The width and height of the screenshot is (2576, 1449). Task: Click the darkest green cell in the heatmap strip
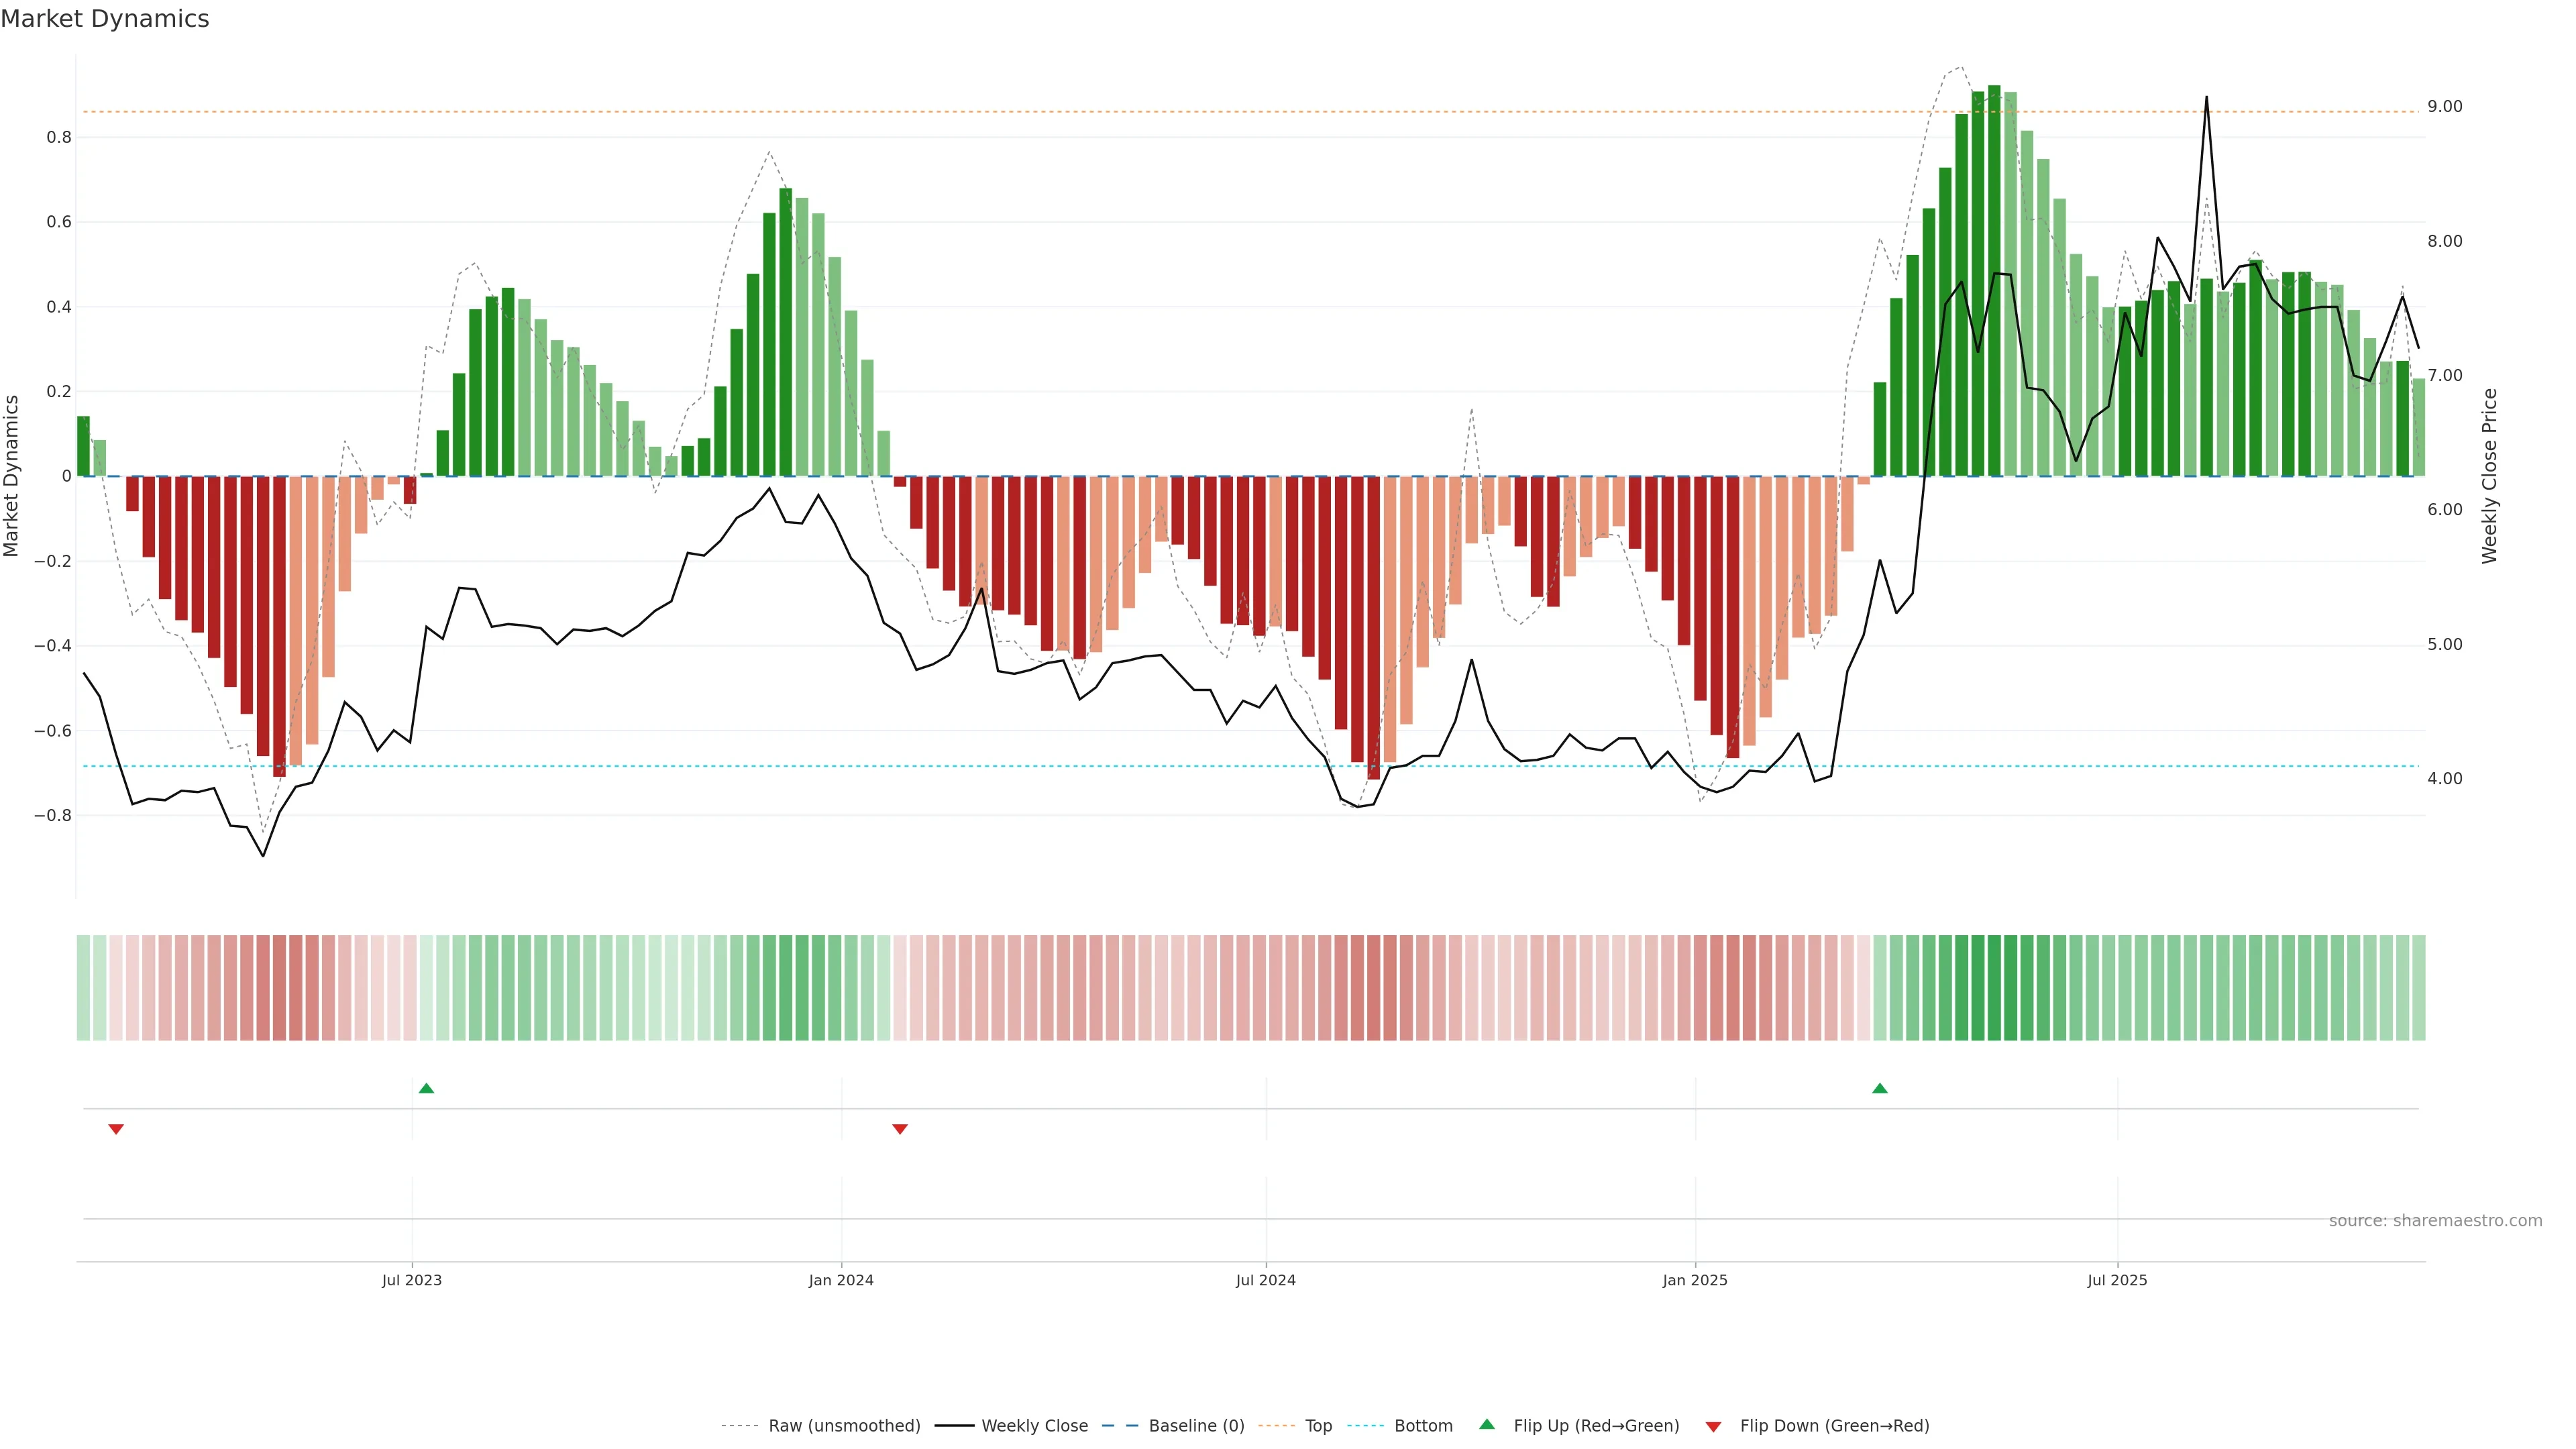[1994, 988]
